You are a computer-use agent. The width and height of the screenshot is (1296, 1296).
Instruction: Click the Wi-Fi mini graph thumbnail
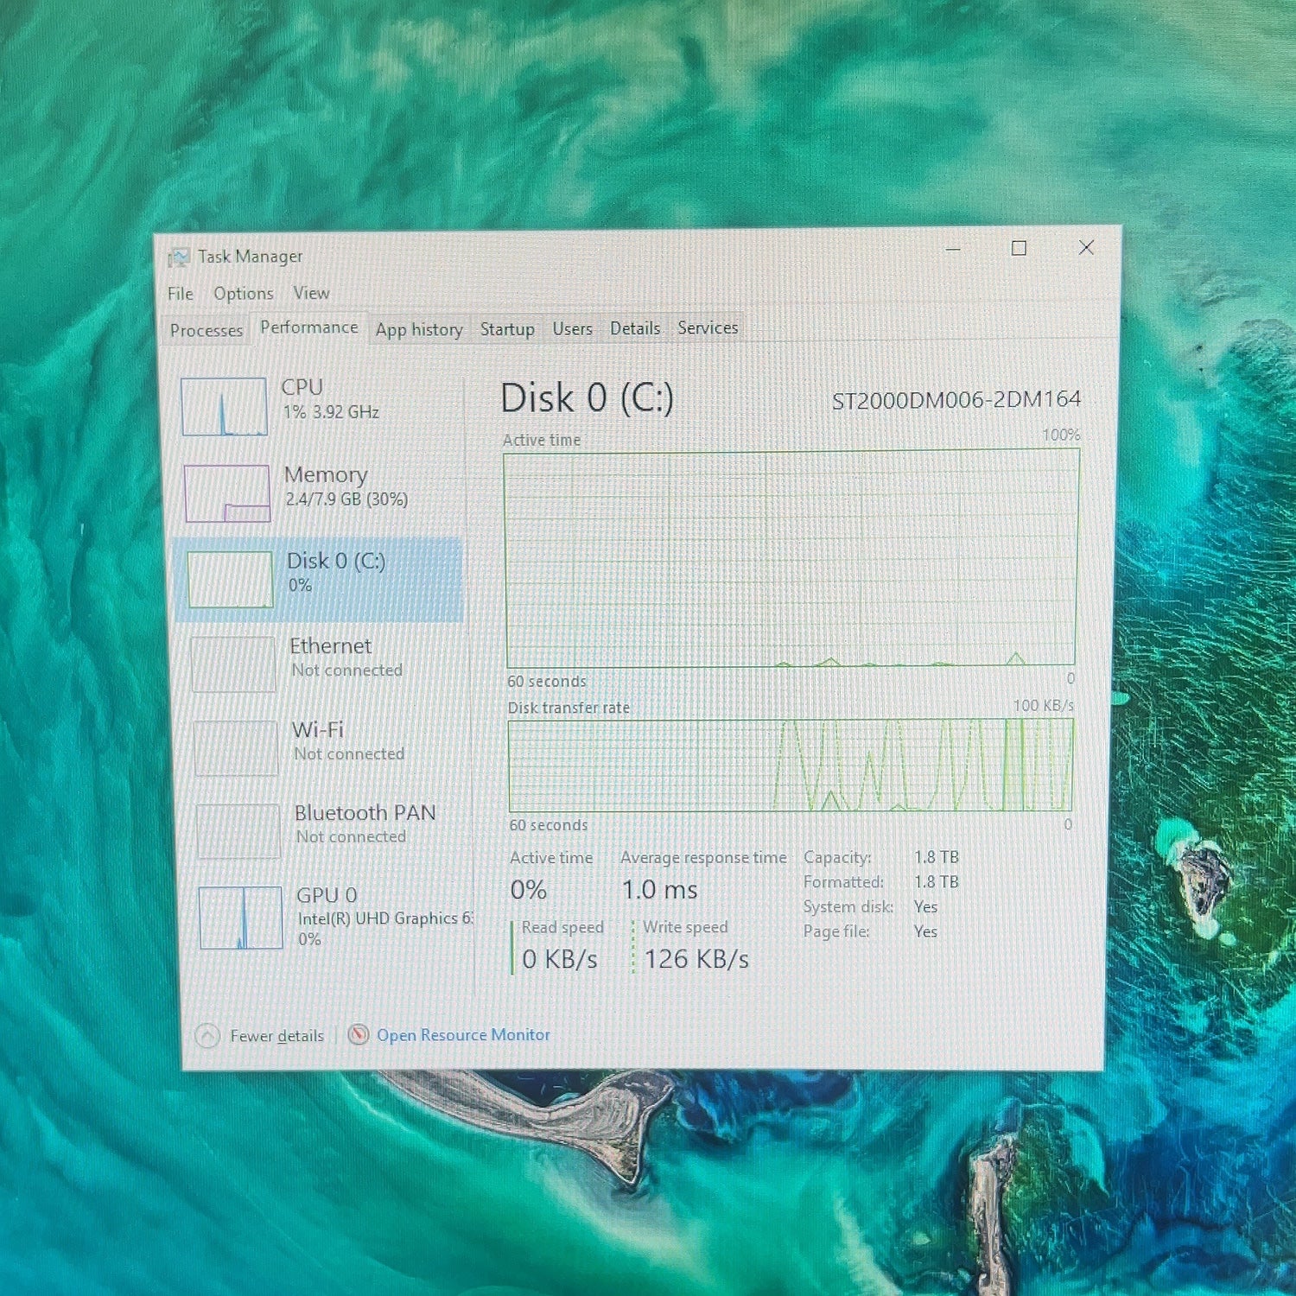(236, 748)
